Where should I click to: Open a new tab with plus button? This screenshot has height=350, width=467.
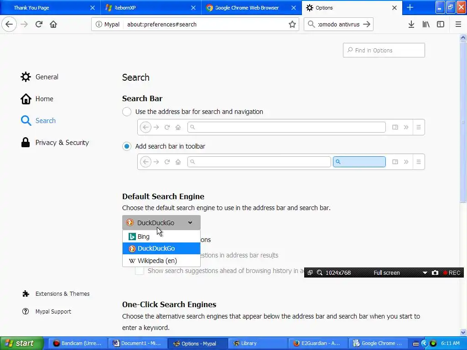click(410, 7)
